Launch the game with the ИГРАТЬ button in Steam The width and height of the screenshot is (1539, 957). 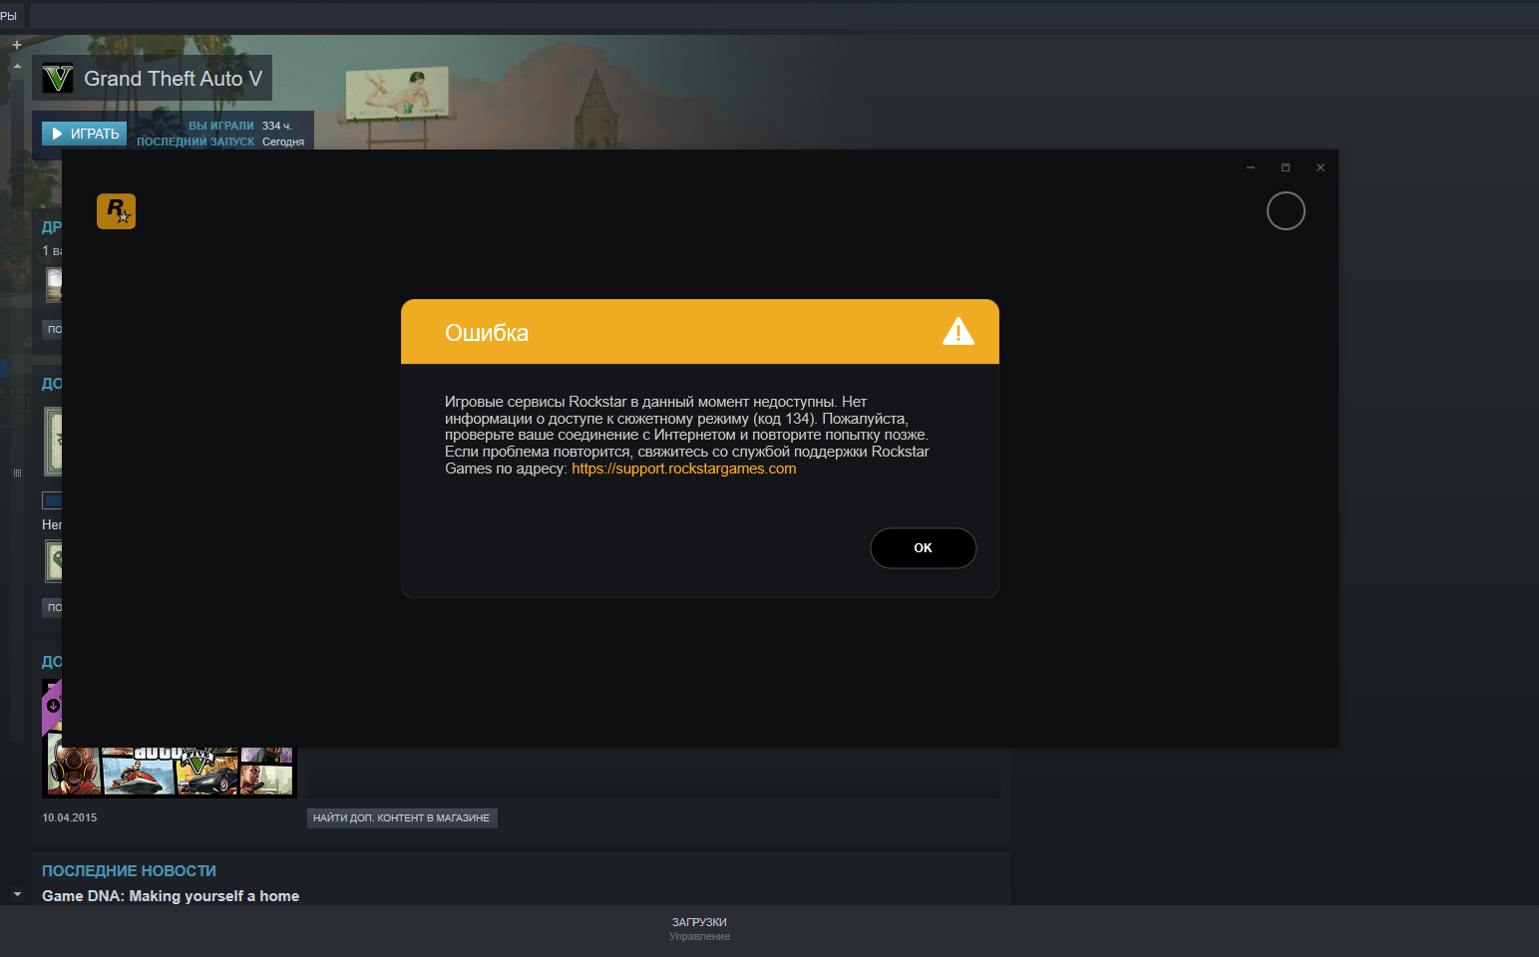tap(85, 134)
